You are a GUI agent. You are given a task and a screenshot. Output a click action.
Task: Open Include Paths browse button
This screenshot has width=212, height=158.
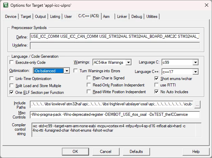(197, 104)
